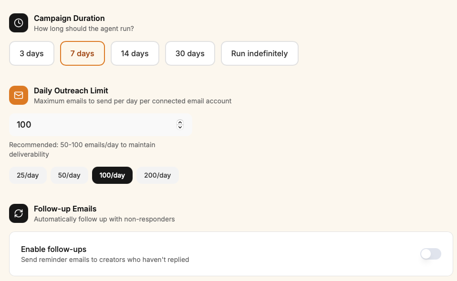Select Run indefinitely for campaign duration
Image resolution: width=457 pixels, height=281 pixels.
(x=260, y=53)
